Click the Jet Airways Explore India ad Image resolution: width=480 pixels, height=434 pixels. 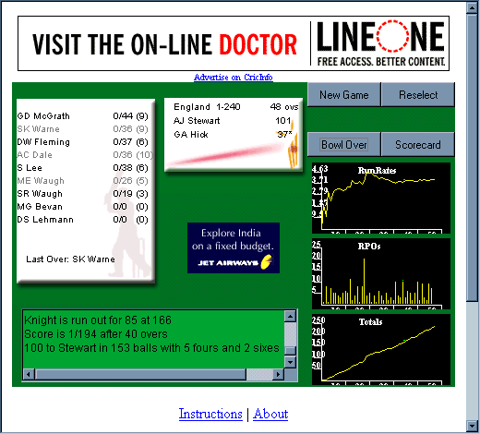click(x=234, y=247)
